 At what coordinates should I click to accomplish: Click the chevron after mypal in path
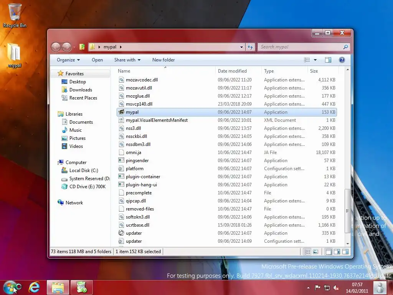coord(121,47)
